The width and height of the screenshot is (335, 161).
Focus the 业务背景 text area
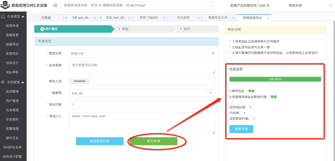(x=142, y=67)
